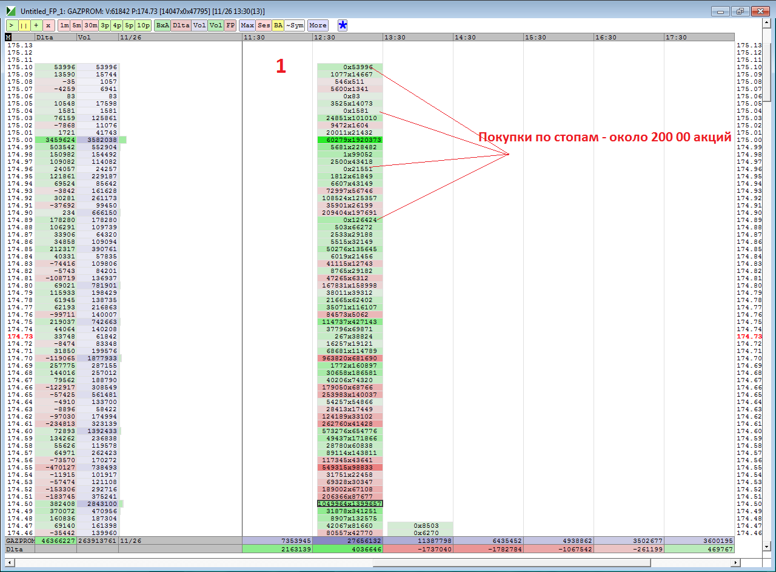The height and width of the screenshot is (572, 776).
Task: Toggle the yellow BA toolbar button
Action: [x=278, y=25]
